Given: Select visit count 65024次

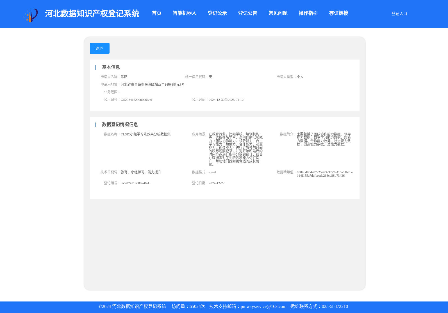Looking at the screenshot, I should [197, 307].
